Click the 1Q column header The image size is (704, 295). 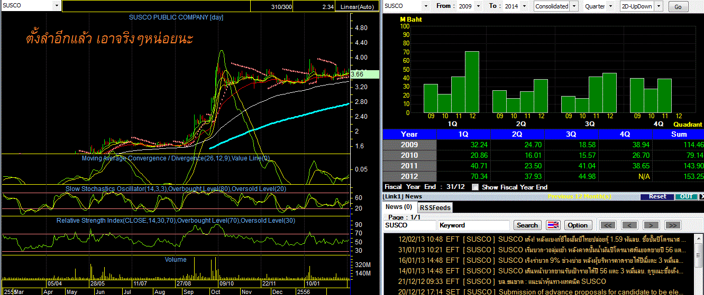tap(464, 134)
